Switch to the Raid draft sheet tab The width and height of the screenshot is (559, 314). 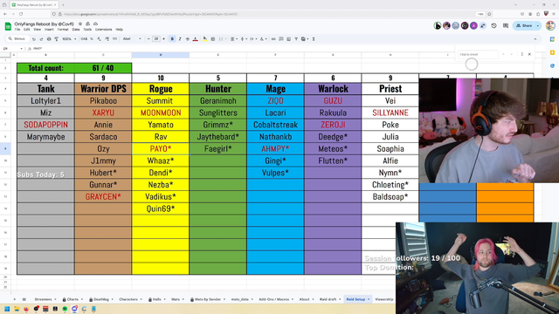tap(328, 299)
